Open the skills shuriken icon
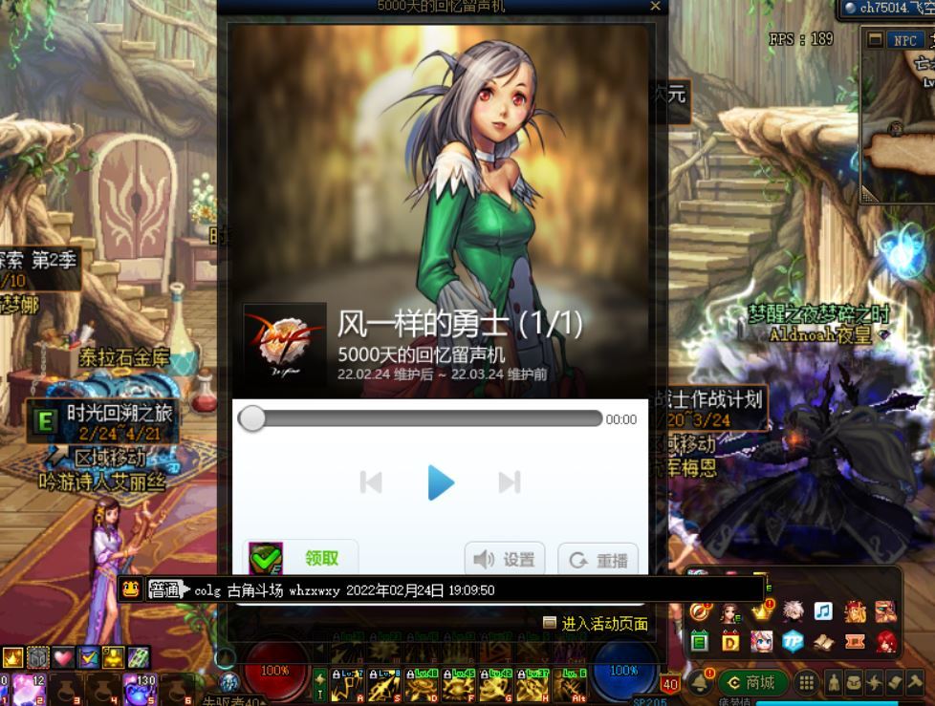Image resolution: width=935 pixels, height=706 pixels. 874,683
